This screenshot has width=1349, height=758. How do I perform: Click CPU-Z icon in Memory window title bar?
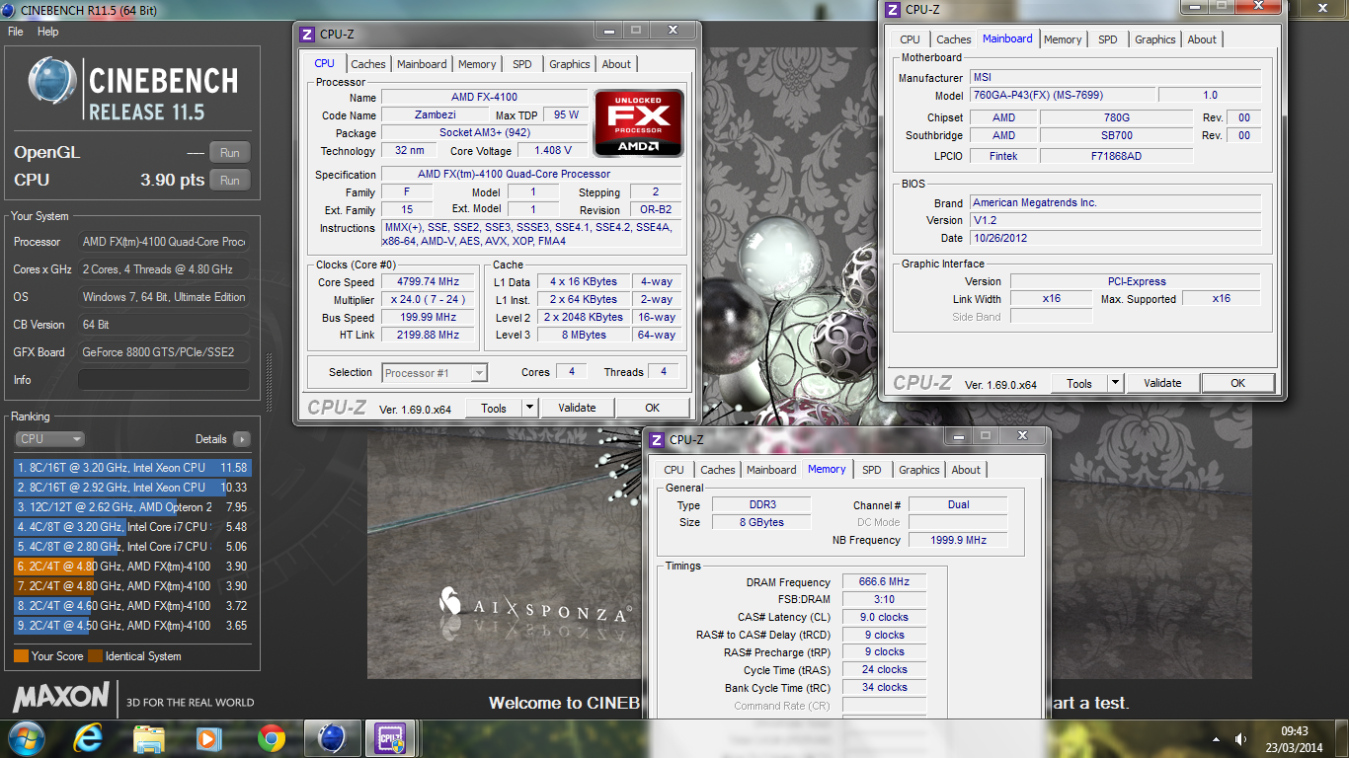coord(657,439)
